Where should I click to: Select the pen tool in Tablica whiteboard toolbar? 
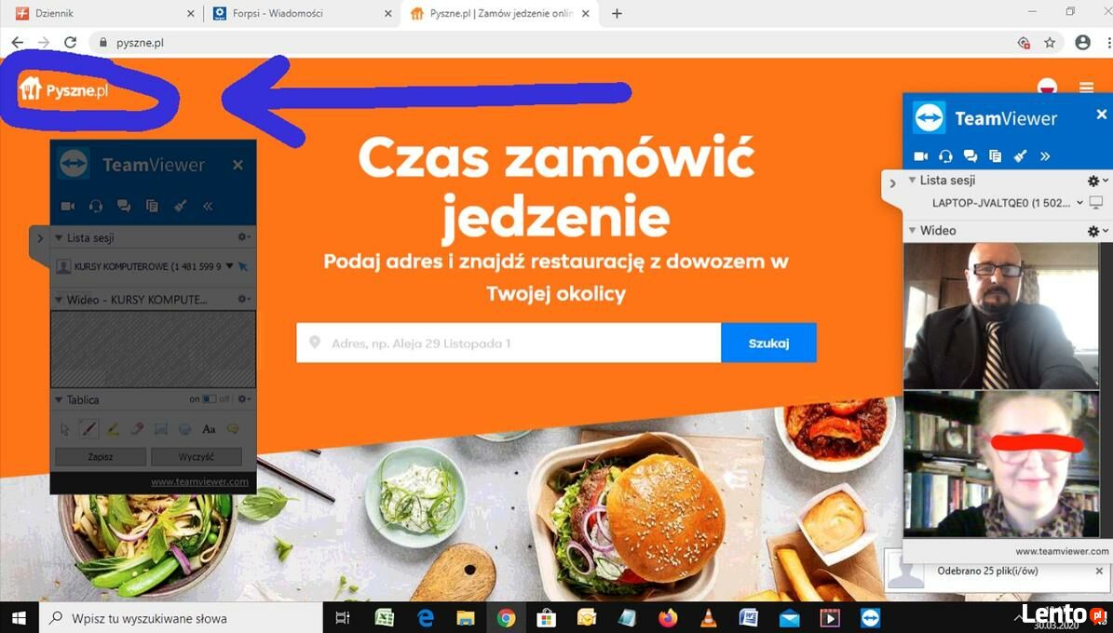click(x=88, y=428)
